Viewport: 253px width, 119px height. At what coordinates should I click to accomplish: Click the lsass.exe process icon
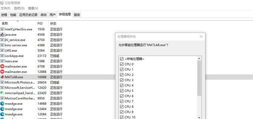point(2,61)
